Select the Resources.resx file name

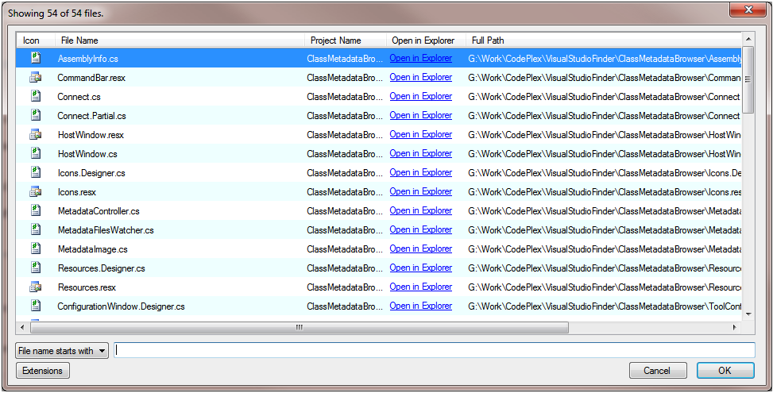(87, 287)
